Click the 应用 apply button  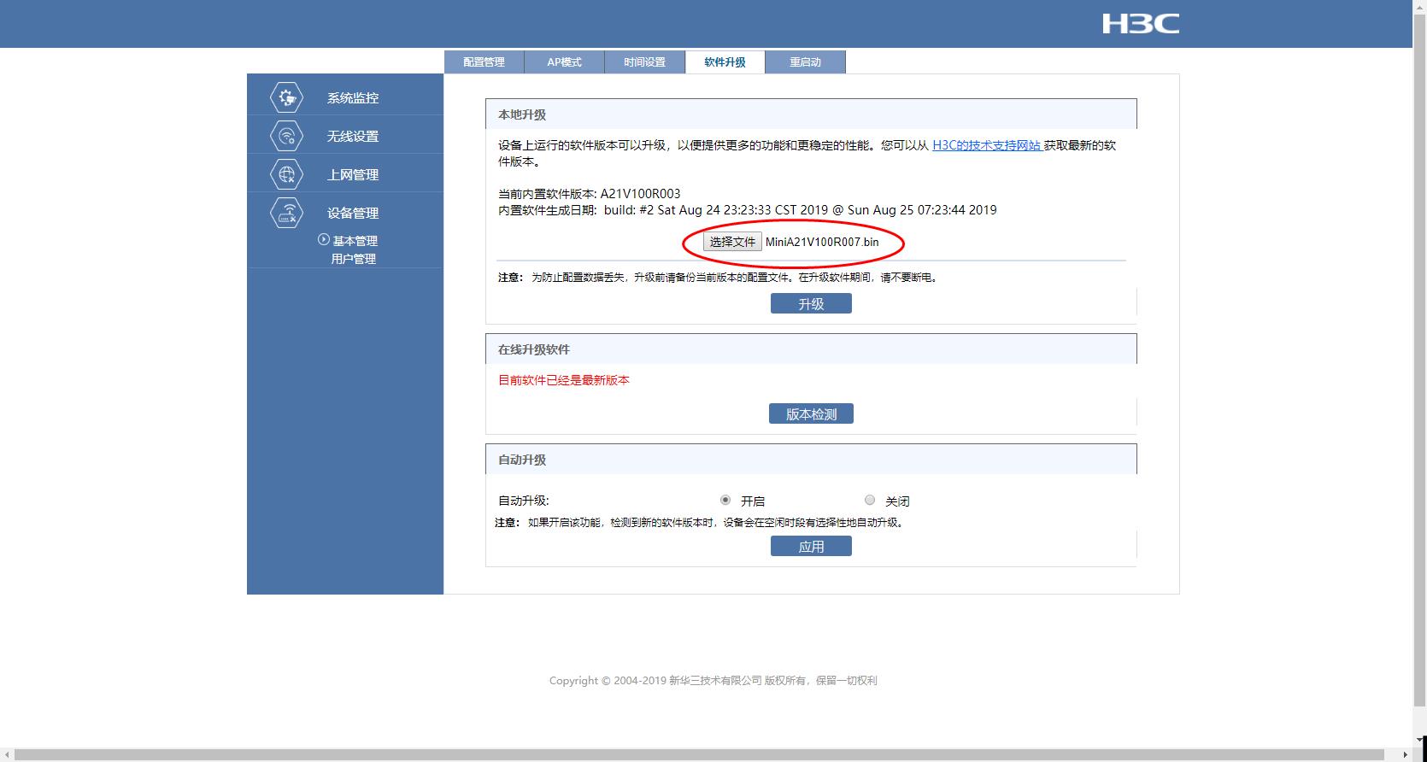tap(811, 546)
